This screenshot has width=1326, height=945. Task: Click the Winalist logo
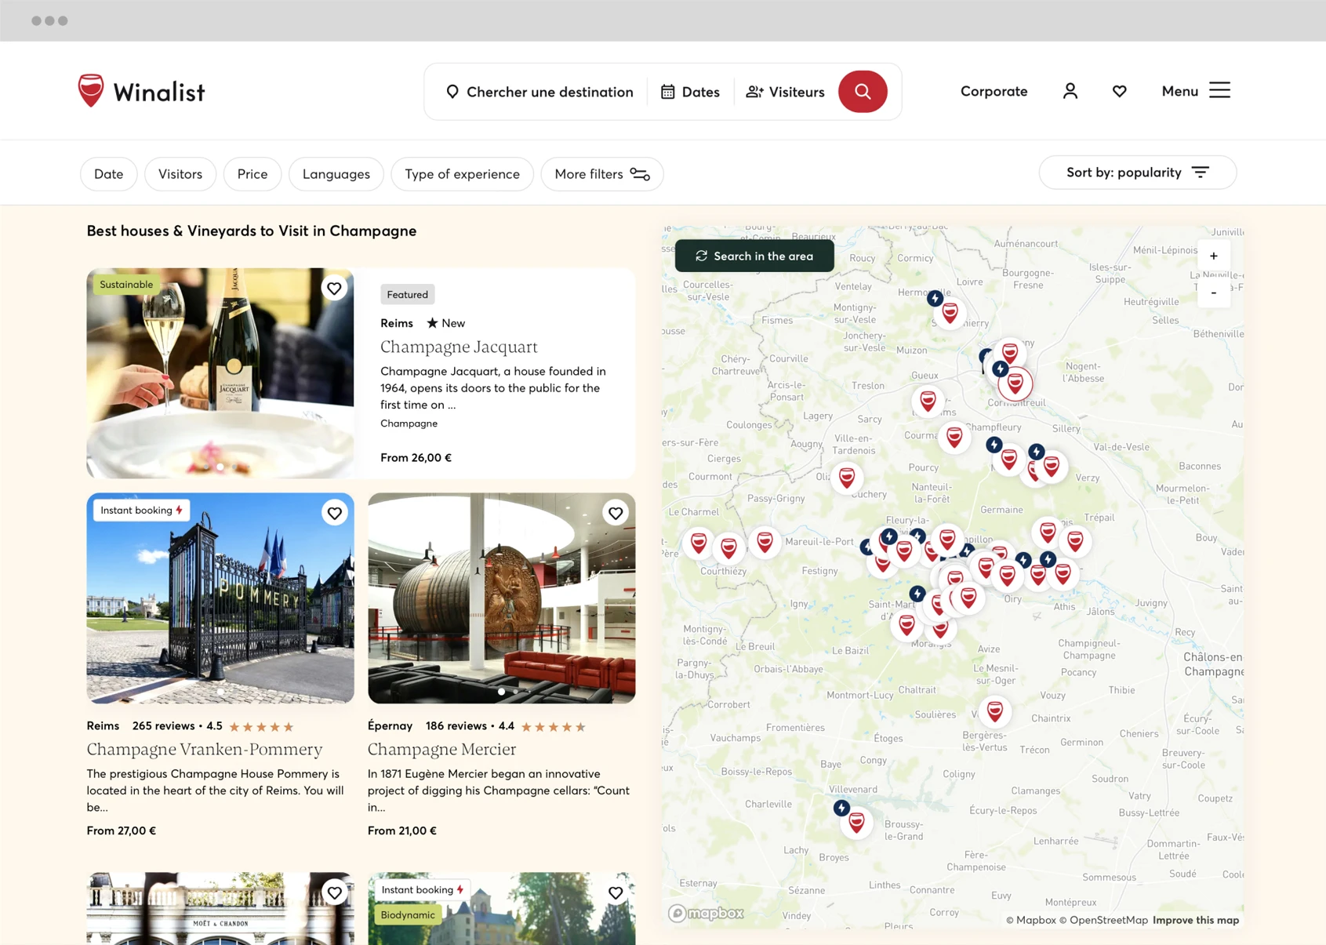click(x=141, y=92)
